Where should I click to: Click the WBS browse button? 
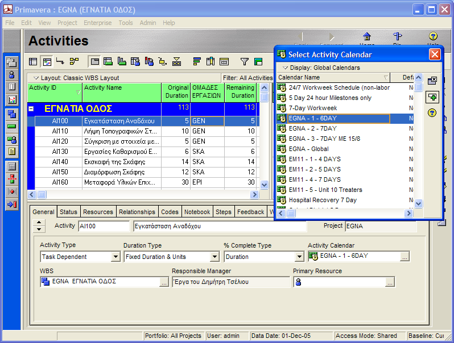[164, 282]
